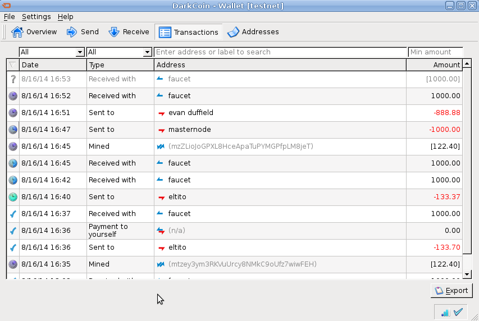Viewport: 479px width, 321px height.
Task: Sort by the Address column header
Action: [280, 65]
